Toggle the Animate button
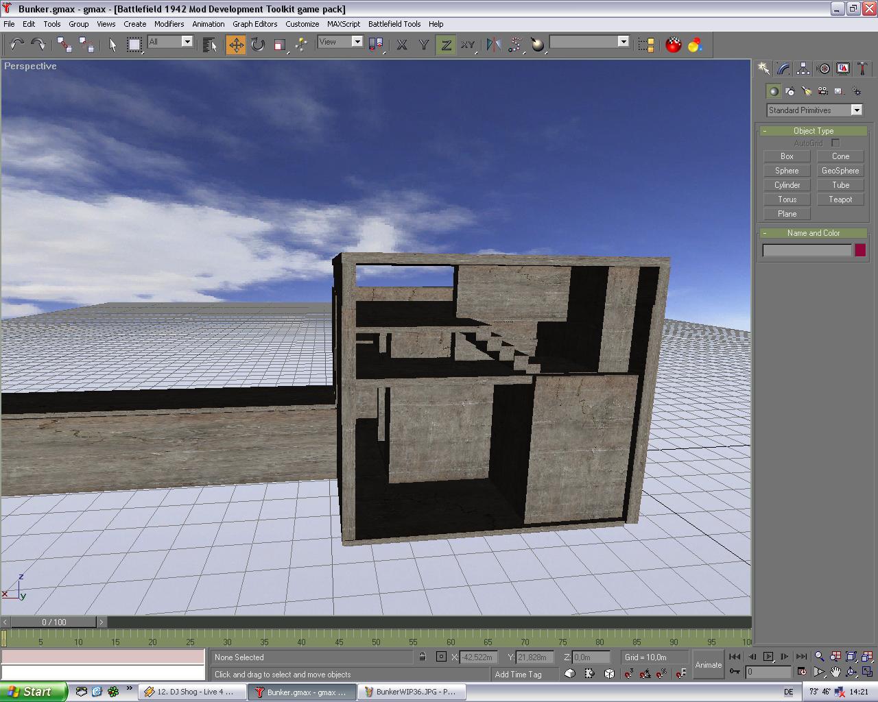The image size is (878, 702). click(708, 664)
